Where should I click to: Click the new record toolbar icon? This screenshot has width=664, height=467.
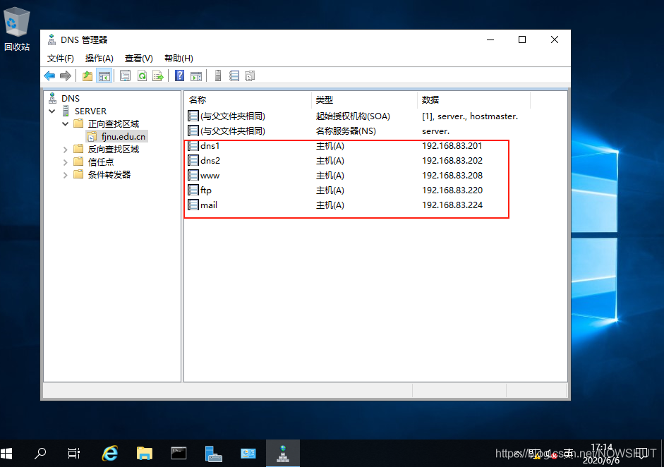click(x=234, y=76)
